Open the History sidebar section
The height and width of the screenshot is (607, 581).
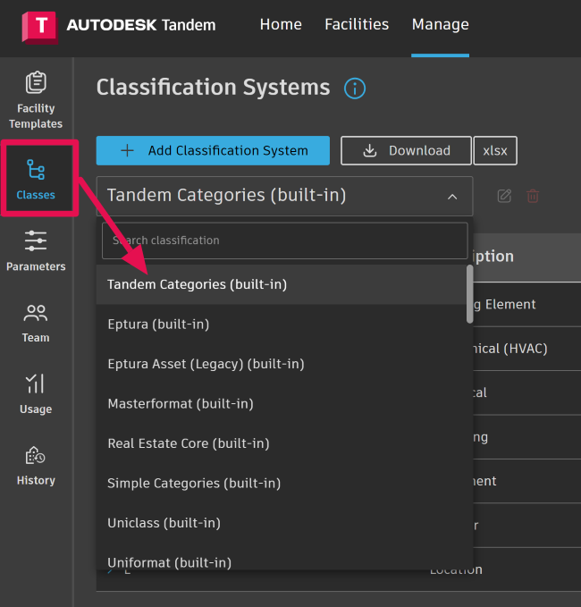[36, 464]
